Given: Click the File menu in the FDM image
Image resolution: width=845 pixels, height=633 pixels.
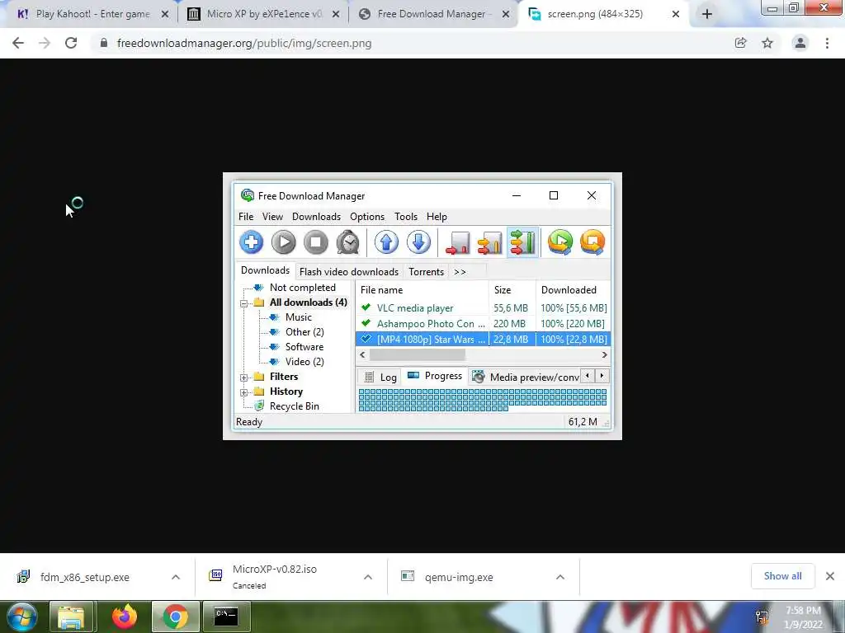Looking at the screenshot, I should (x=246, y=217).
